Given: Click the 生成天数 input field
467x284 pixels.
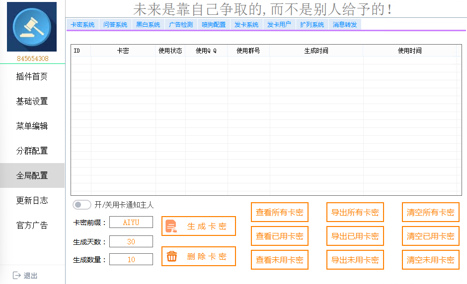Looking at the screenshot, I should pos(131,241).
